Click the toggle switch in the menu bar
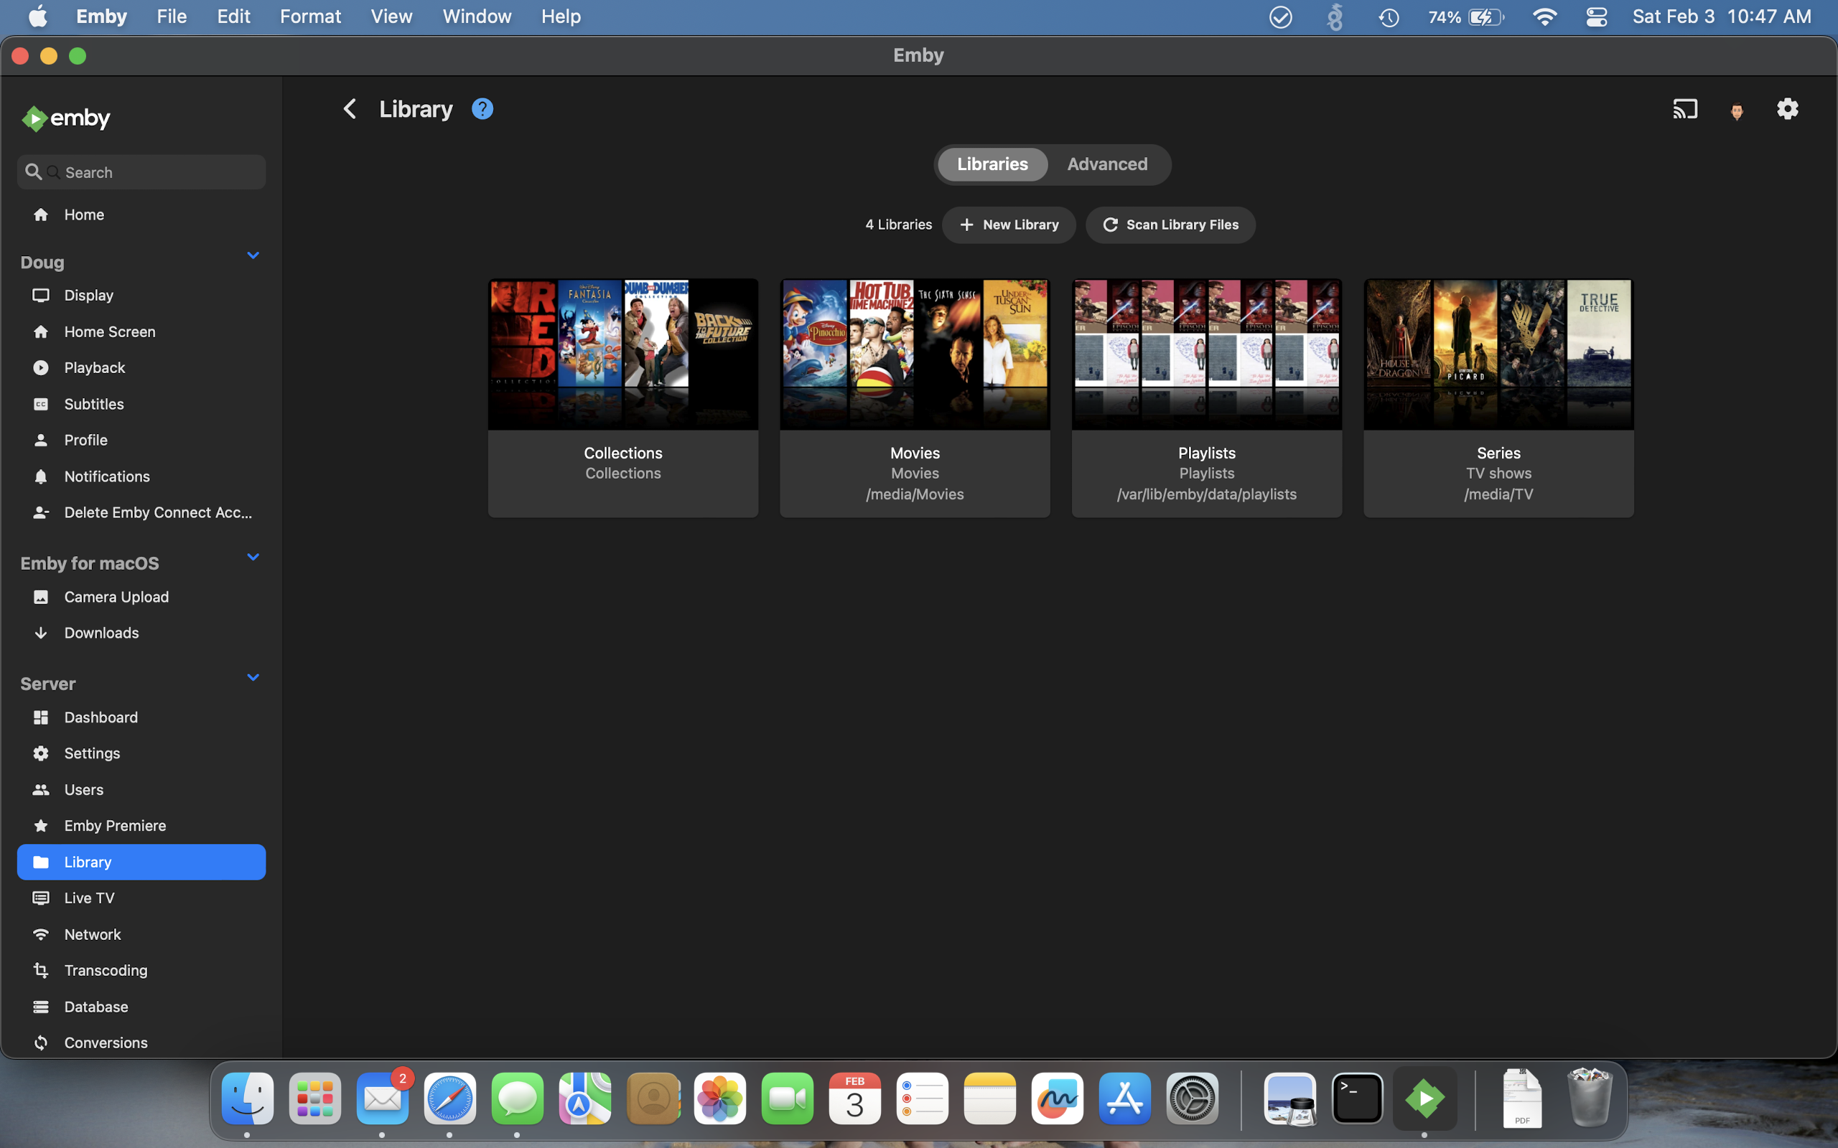The height and width of the screenshot is (1148, 1838). [x=1597, y=16]
